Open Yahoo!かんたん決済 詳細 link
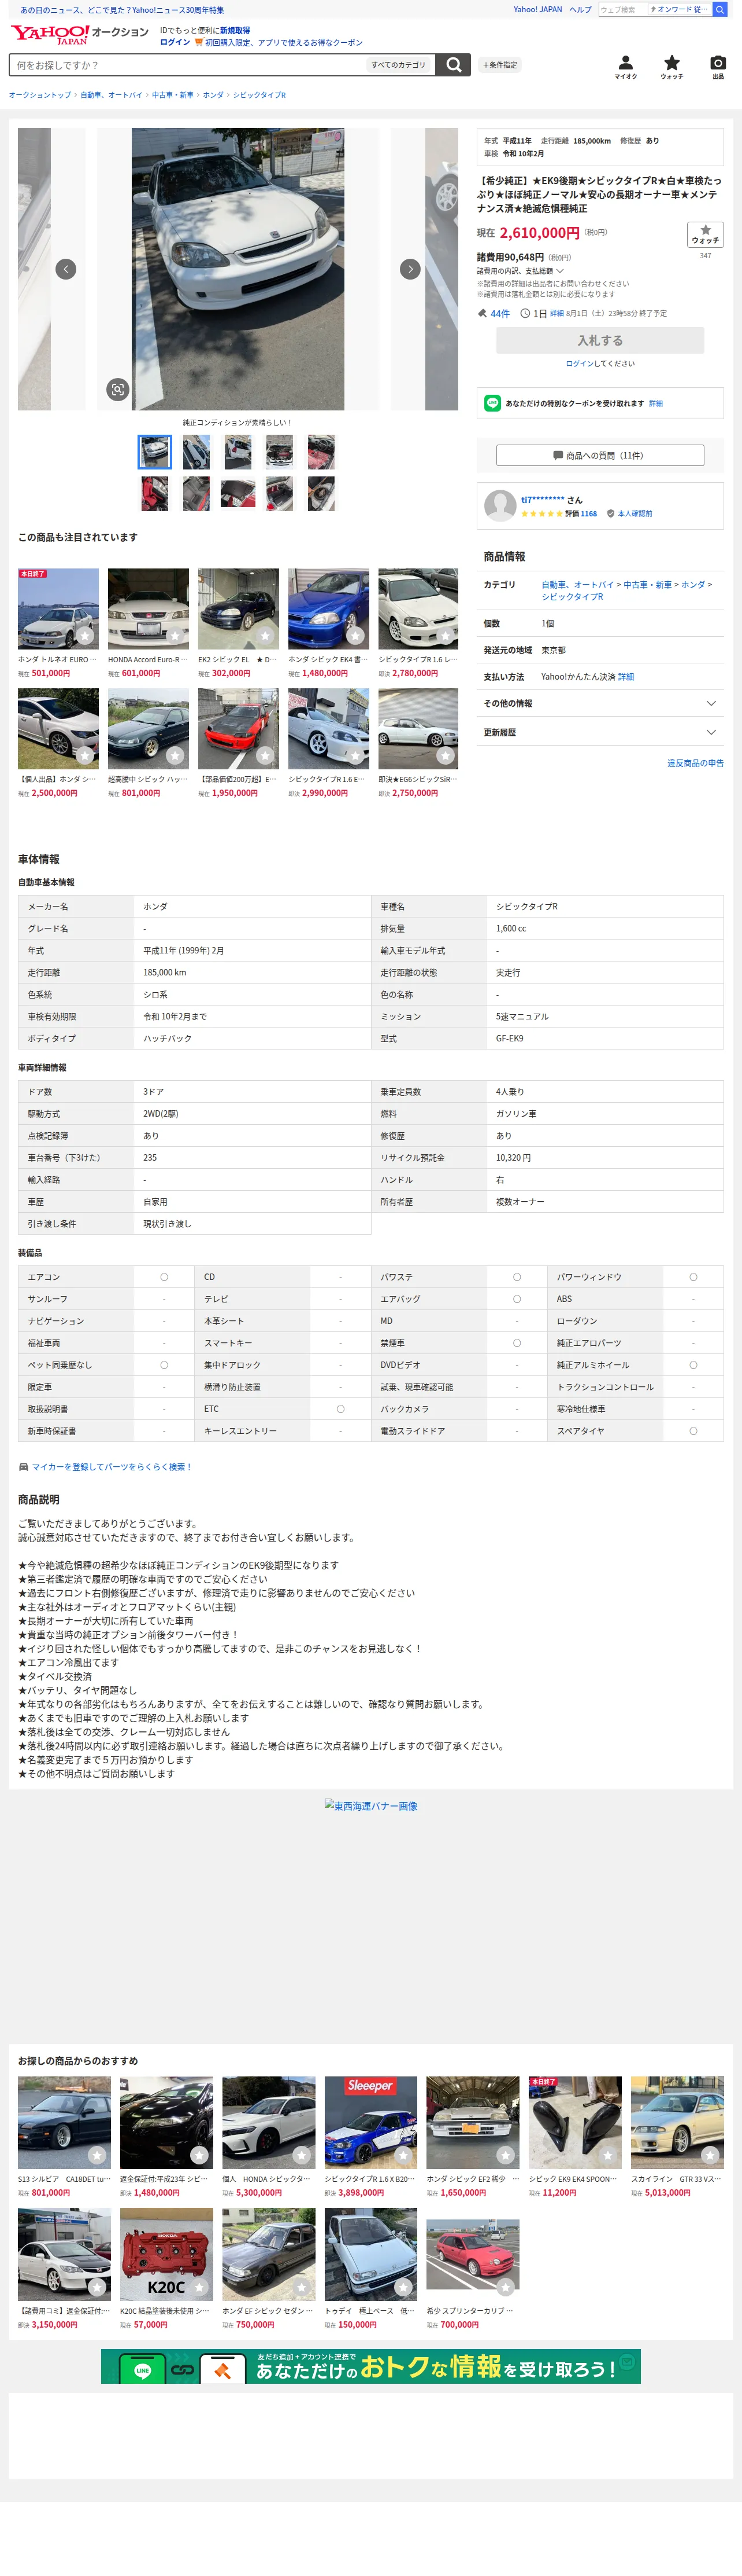The image size is (742, 2576). (x=626, y=677)
